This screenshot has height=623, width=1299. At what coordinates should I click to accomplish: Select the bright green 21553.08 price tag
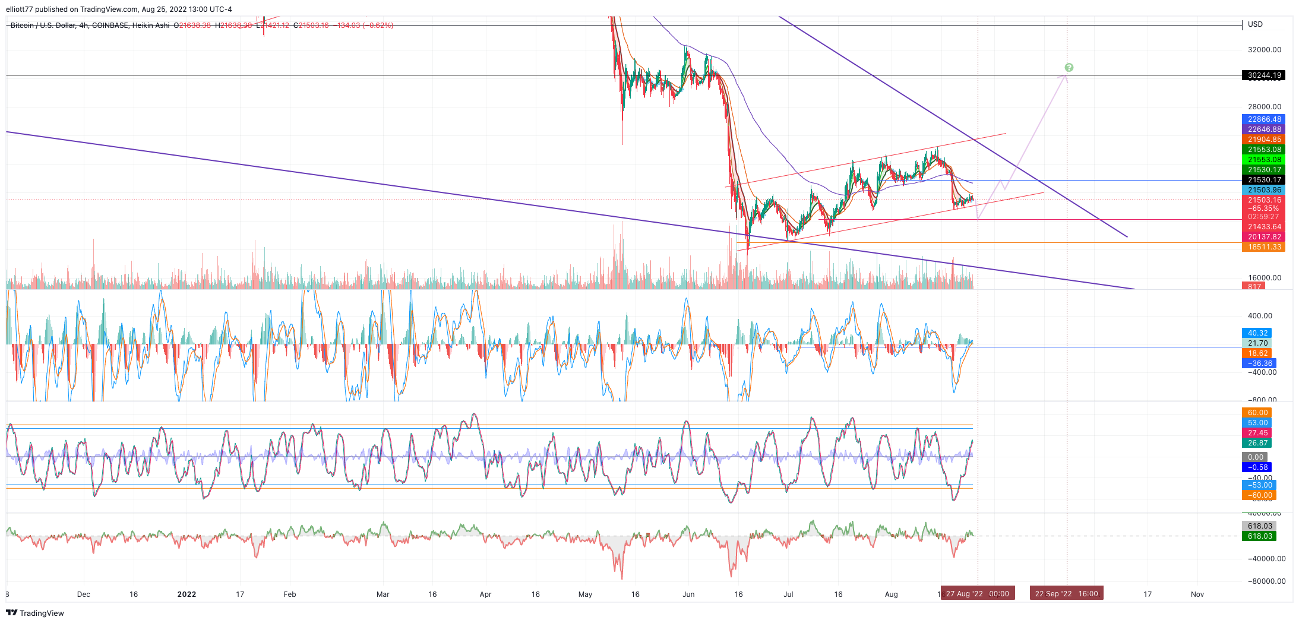1263,160
